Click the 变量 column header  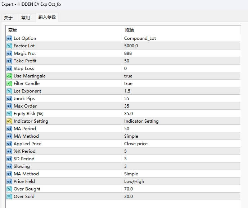pos(13,30)
